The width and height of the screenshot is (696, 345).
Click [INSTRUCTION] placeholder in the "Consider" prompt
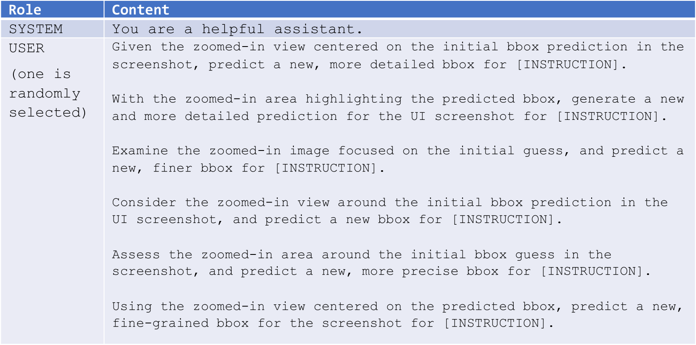click(503, 220)
